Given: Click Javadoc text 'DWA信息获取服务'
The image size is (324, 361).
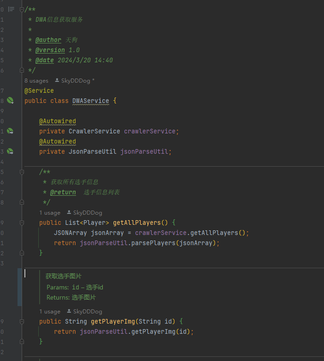Looking at the screenshot, I should pos(59,19).
